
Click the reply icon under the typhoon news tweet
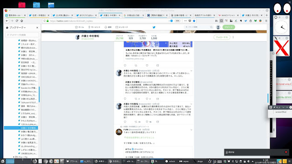point(125,66)
